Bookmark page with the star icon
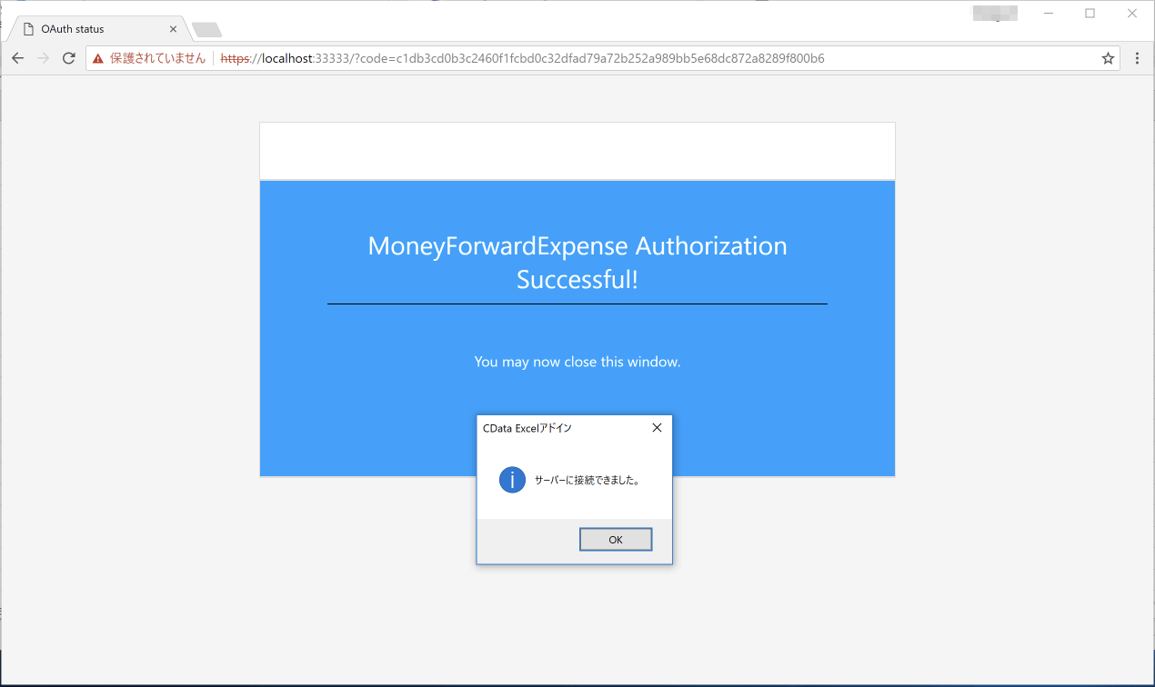 point(1108,58)
